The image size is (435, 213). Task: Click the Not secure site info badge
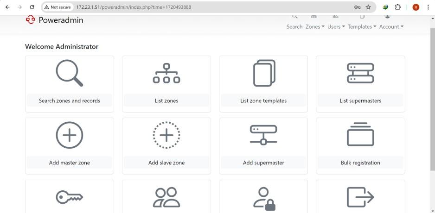(x=58, y=7)
